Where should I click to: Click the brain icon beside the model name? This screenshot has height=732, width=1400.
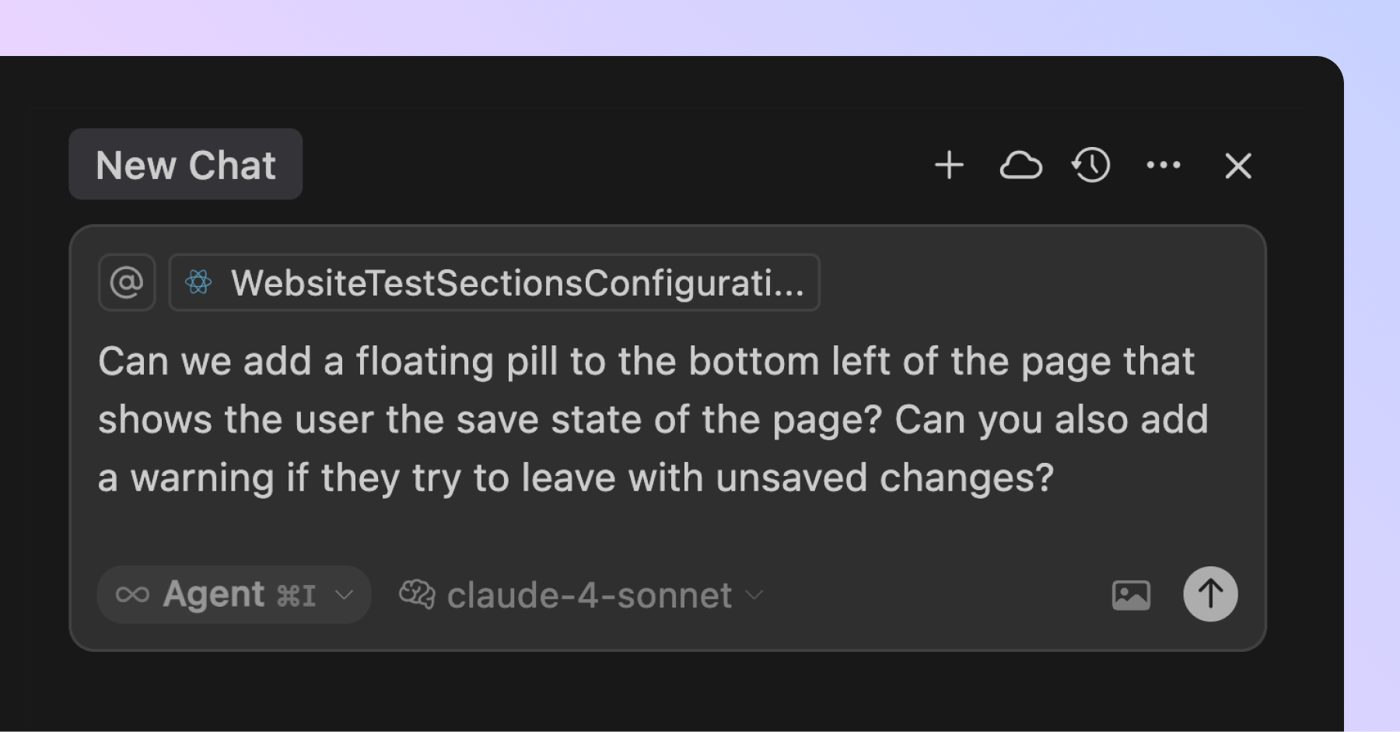point(417,595)
